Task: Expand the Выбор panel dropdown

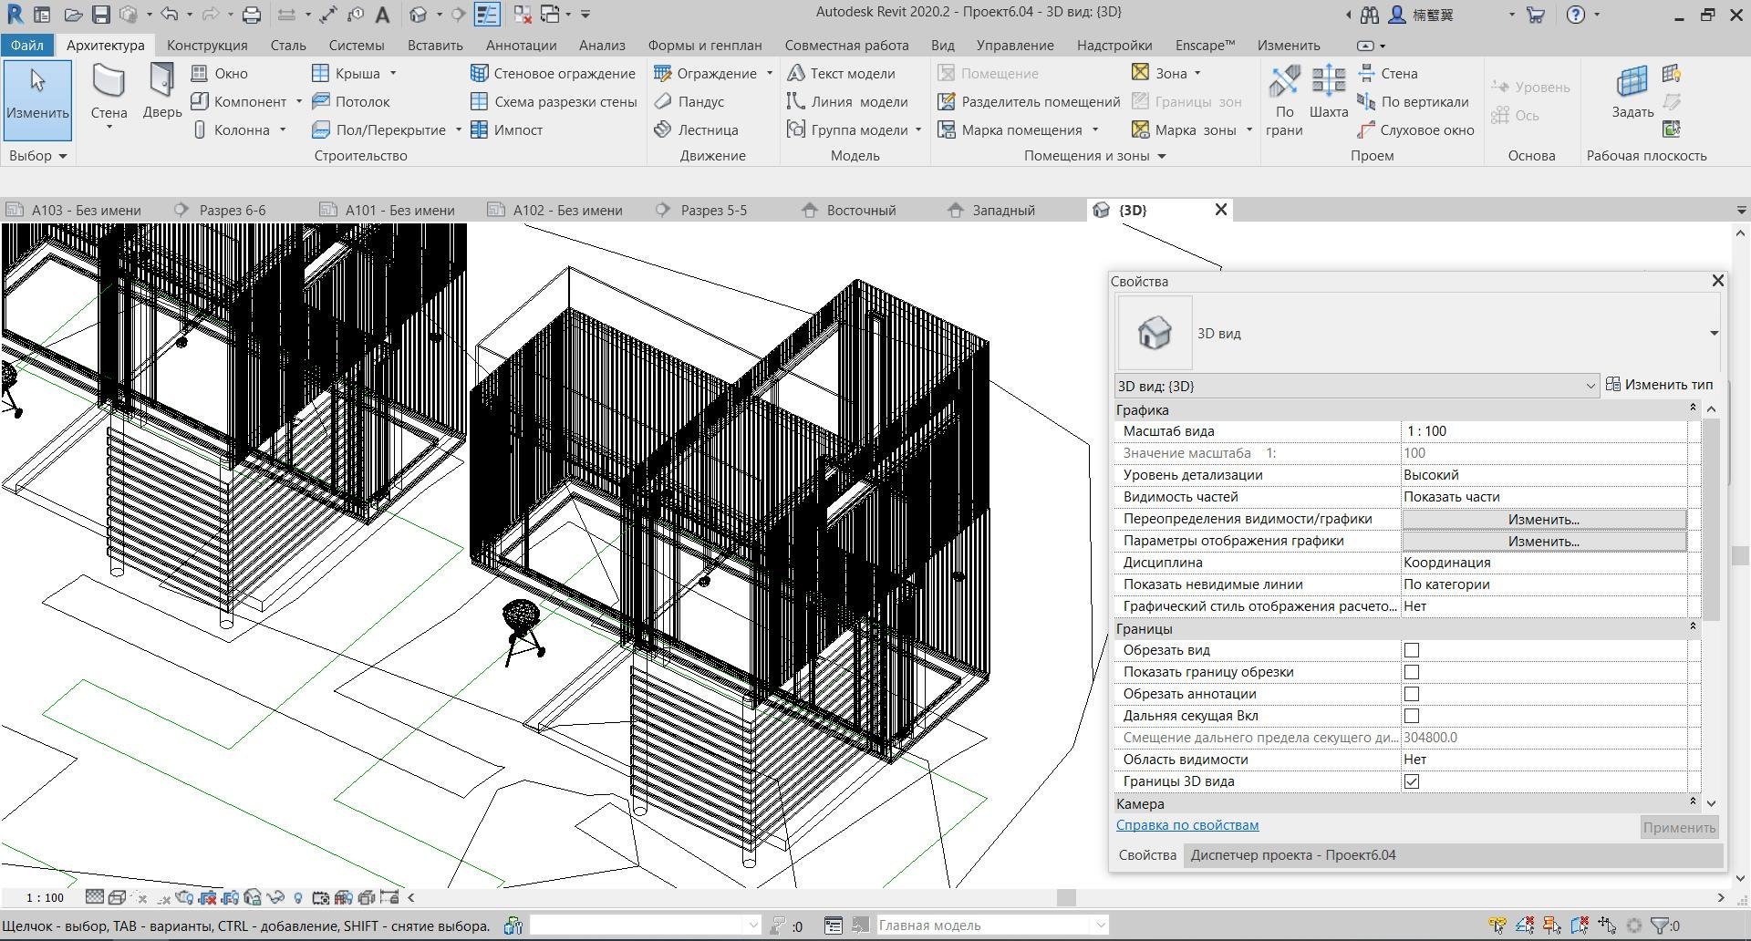Action: 38,156
